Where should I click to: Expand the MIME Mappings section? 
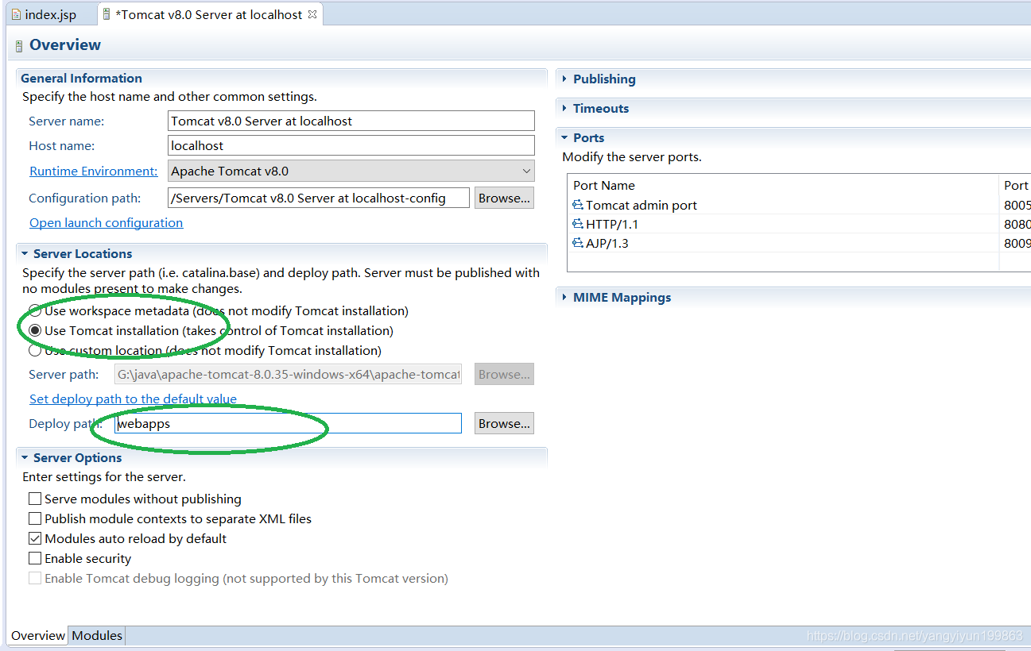coord(564,297)
